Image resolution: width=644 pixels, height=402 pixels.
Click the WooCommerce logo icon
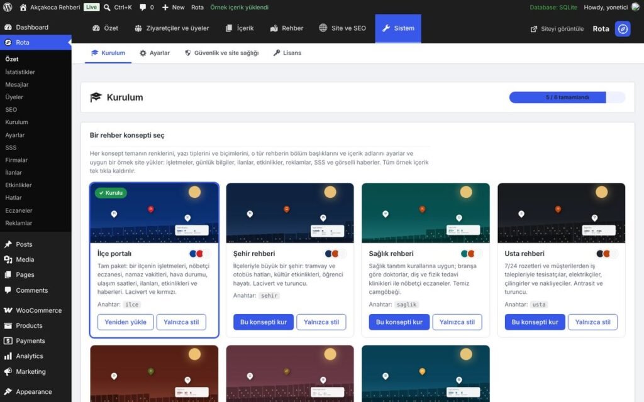click(8, 310)
